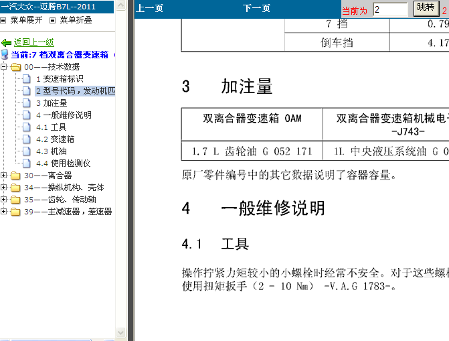Click the 原厂零件编号 note paragraph
The image size is (449, 341).
point(289,175)
